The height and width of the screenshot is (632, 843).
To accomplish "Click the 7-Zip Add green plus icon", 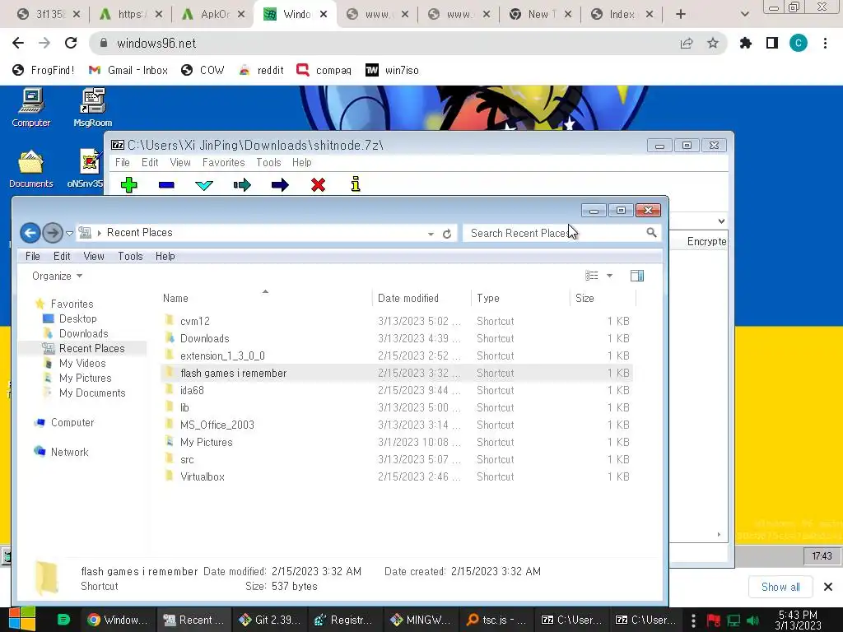I will 129,185.
